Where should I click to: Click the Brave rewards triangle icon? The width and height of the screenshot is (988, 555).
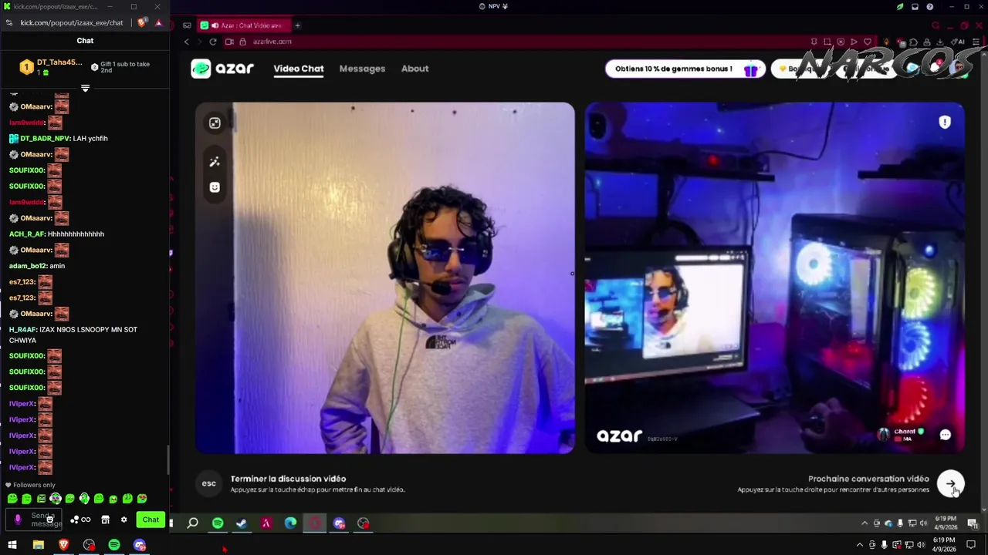pyautogui.click(x=158, y=23)
